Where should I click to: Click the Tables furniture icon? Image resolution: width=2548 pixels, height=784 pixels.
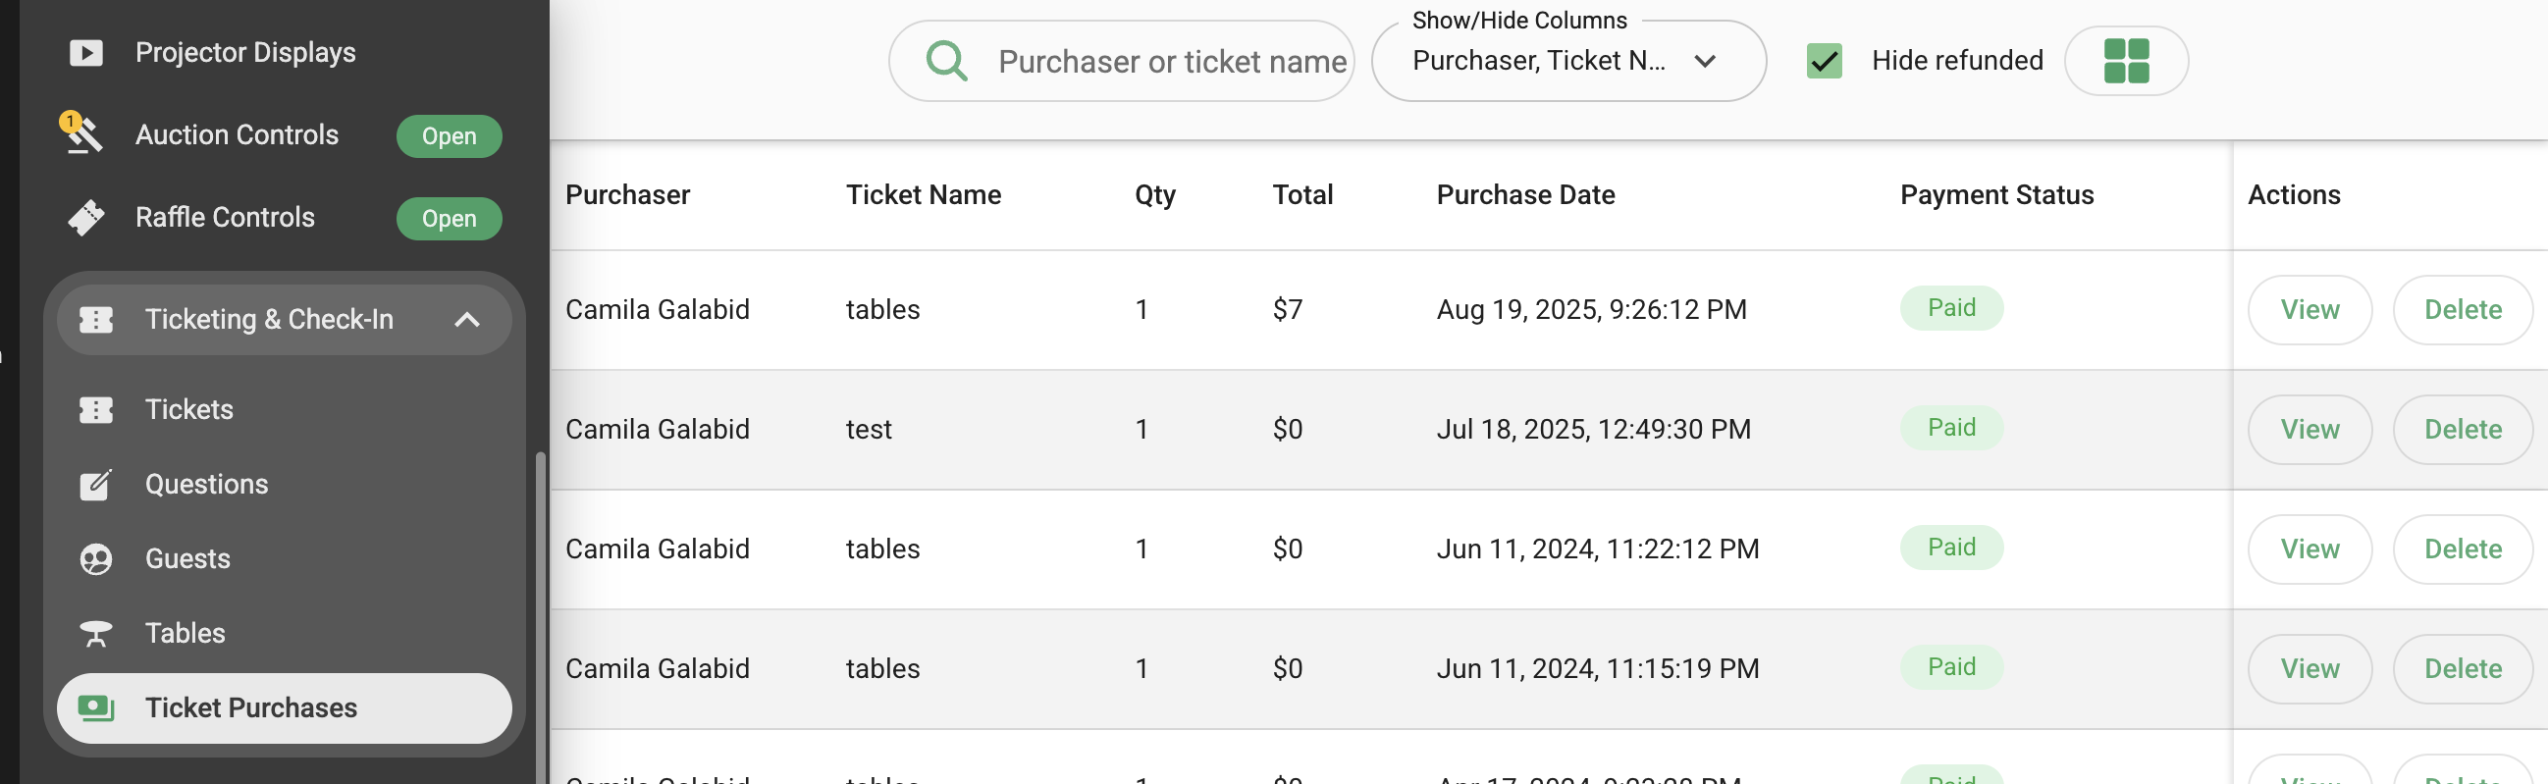(96, 633)
